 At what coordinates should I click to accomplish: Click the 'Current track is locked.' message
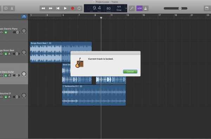coord(101,59)
